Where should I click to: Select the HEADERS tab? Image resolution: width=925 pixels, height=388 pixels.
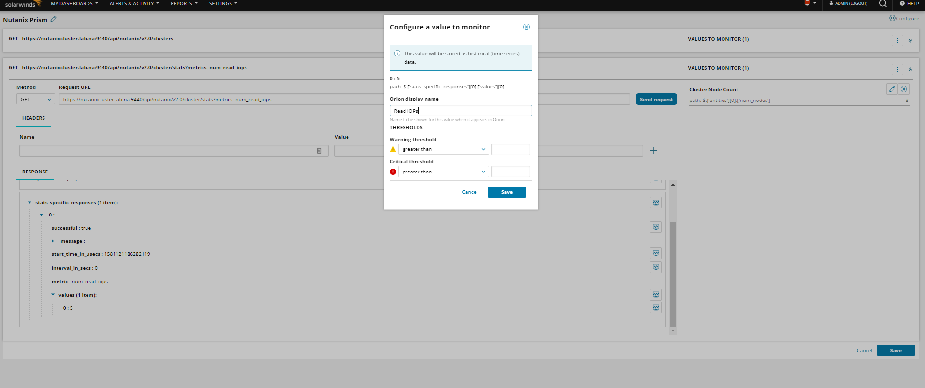point(33,118)
